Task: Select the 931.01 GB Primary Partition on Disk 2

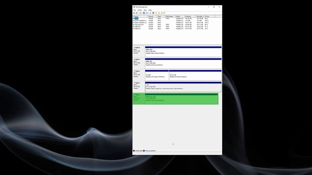Action: tap(195, 75)
